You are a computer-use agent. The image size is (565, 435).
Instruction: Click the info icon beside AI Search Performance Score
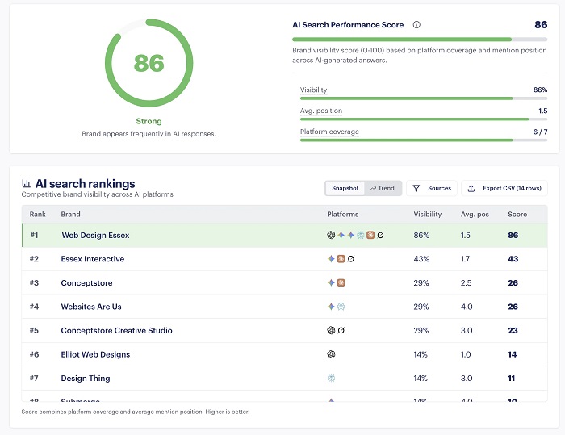(416, 25)
